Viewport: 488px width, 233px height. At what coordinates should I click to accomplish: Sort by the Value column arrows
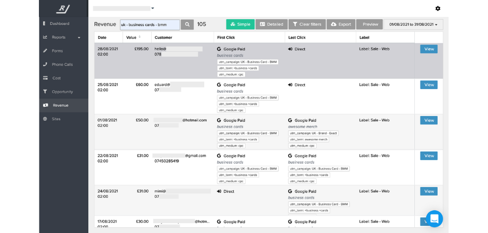141,37
